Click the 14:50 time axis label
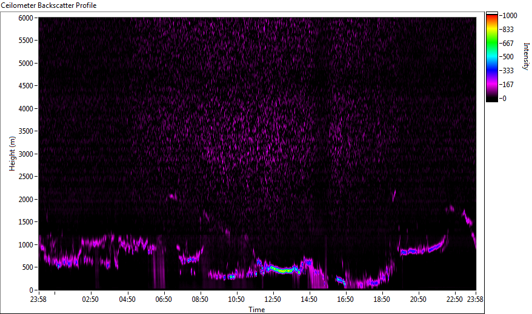 pos(309,299)
